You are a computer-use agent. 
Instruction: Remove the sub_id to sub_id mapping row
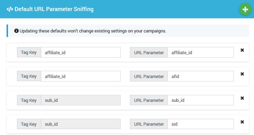242,98
